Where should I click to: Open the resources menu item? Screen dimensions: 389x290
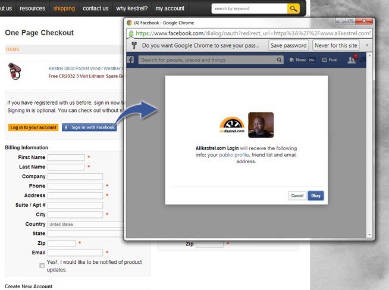point(33,8)
